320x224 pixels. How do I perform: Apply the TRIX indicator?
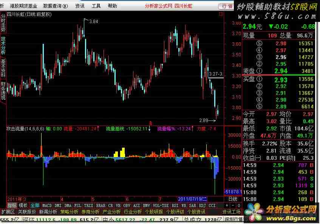tap(88, 205)
